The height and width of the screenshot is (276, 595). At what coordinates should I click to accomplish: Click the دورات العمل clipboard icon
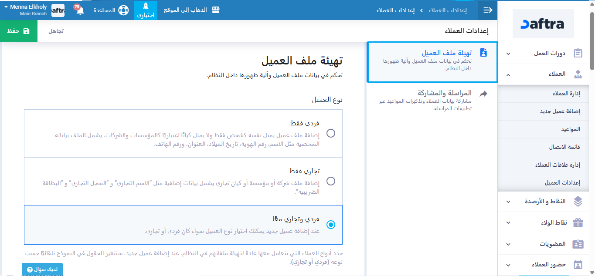pyautogui.click(x=578, y=54)
